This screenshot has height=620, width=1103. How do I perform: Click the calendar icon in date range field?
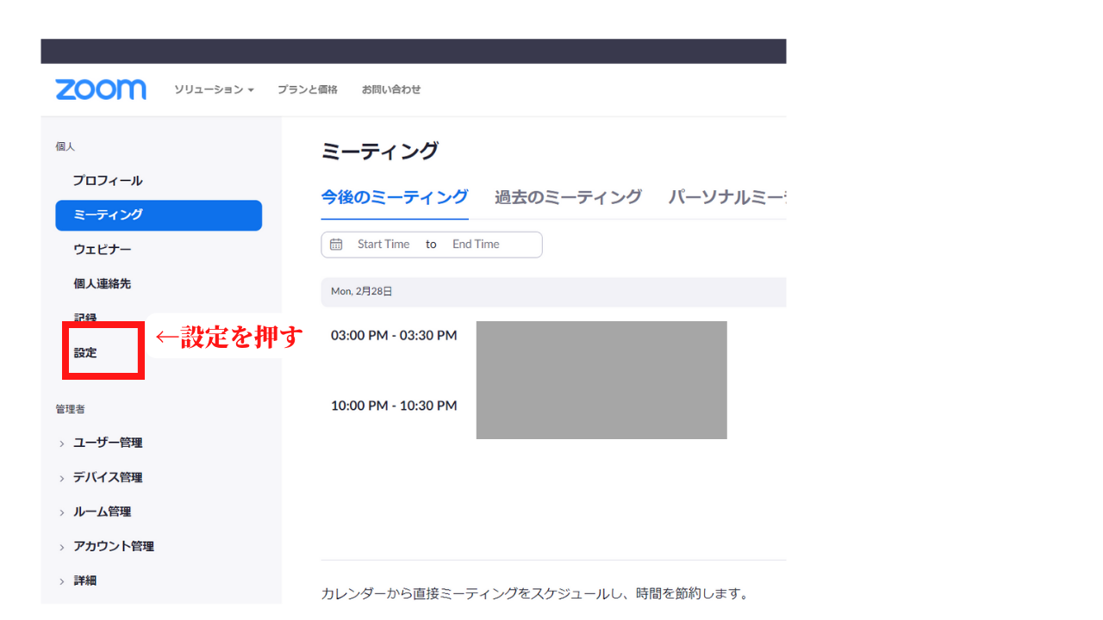(336, 245)
